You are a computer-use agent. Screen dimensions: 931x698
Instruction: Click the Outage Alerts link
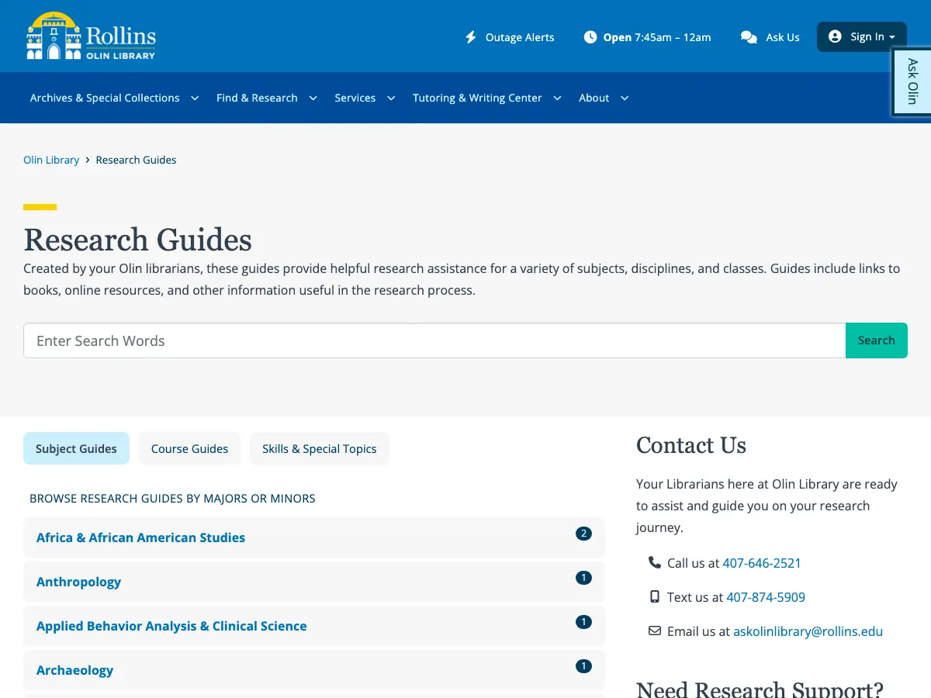[510, 37]
